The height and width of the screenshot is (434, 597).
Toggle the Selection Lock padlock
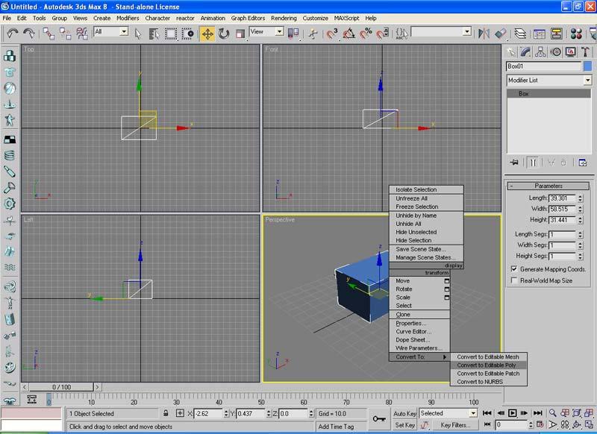point(166,413)
